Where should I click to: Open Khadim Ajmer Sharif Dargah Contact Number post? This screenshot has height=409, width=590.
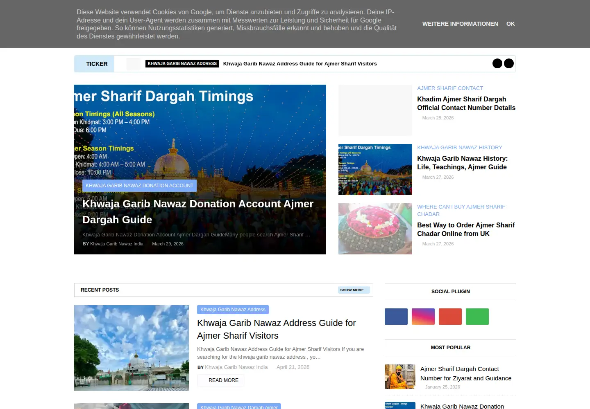pyautogui.click(x=466, y=103)
